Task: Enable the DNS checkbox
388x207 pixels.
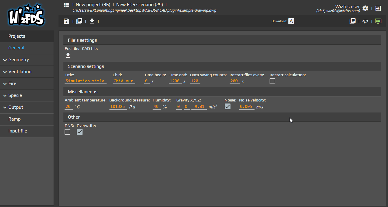Action: [x=67, y=132]
